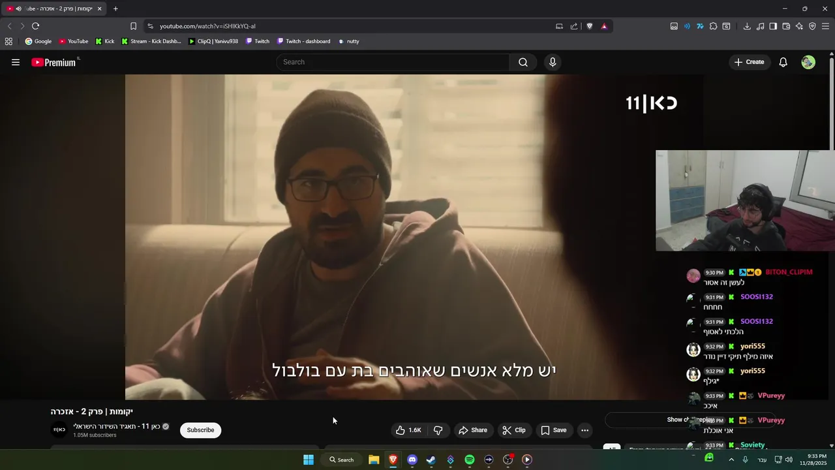Toggle the browser sidebar panel
The width and height of the screenshot is (835, 470).
click(x=773, y=26)
